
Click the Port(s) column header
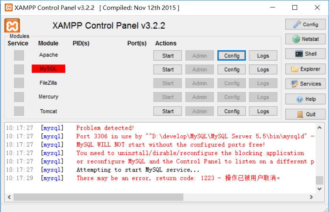[137, 43]
